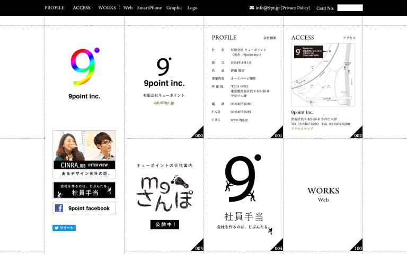Image resolution: width=407 pixels, height=254 pixels.
Task: Email info@9pt.jp from the header
Action: [267, 8]
